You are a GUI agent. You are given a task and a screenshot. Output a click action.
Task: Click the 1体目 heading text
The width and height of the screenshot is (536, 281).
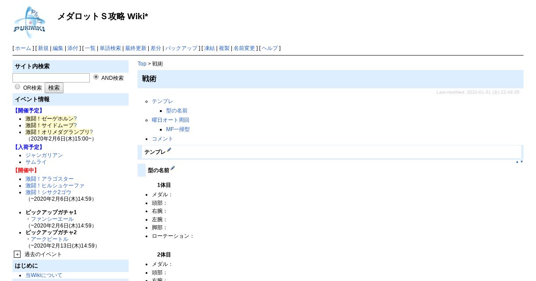click(164, 185)
